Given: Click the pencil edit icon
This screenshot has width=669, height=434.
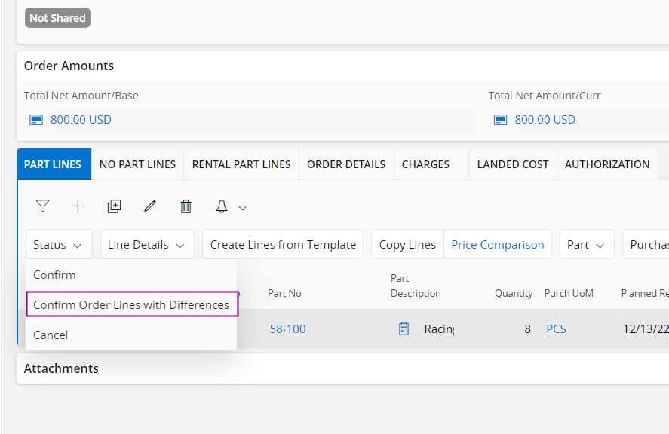Looking at the screenshot, I should pyautogui.click(x=150, y=206).
